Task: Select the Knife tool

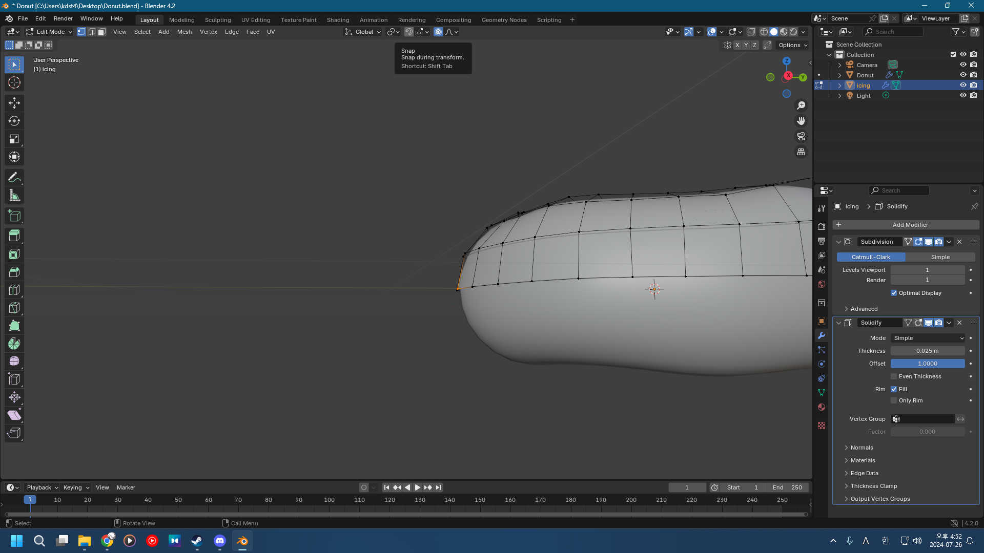Action: [x=14, y=308]
